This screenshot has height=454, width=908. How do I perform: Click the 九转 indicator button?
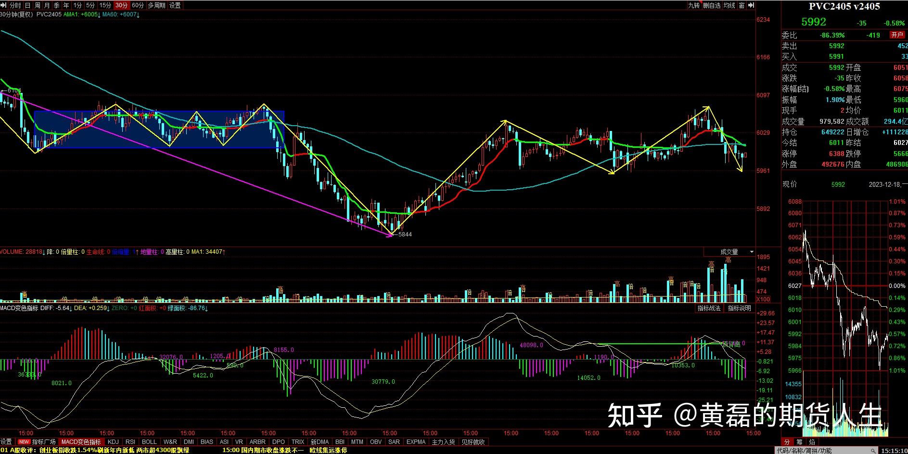tap(693, 5)
